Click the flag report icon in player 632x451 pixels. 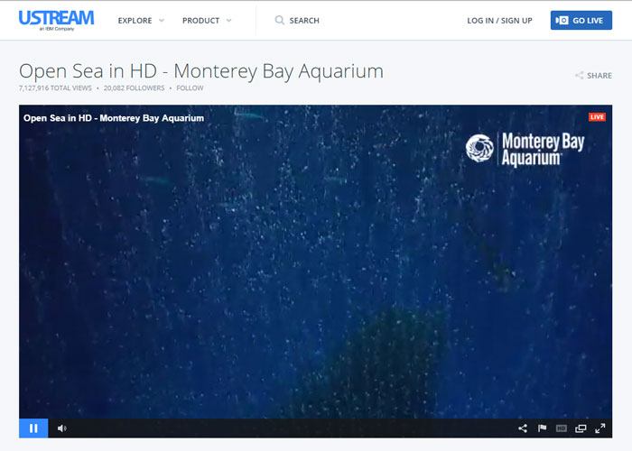click(542, 428)
